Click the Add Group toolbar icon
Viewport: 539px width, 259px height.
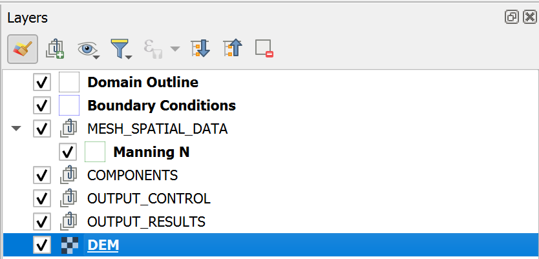pos(55,49)
